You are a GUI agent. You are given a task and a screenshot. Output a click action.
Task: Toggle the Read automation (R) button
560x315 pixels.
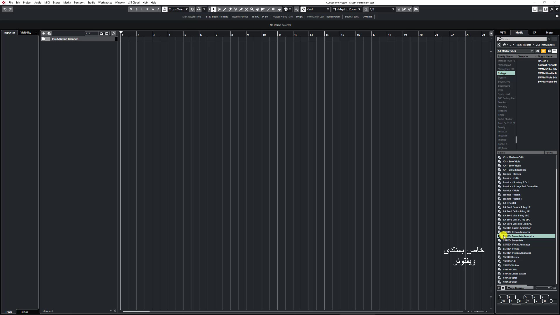click(x=147, y=9)
